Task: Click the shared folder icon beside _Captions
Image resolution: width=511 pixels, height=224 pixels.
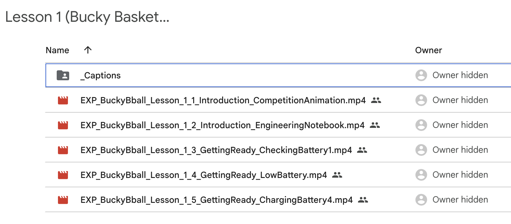Action: point(63,75)
